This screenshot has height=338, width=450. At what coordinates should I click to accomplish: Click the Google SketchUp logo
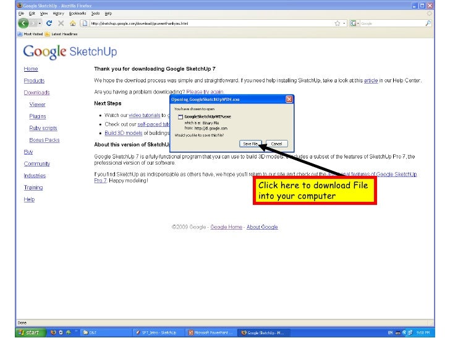coord(70,52)
